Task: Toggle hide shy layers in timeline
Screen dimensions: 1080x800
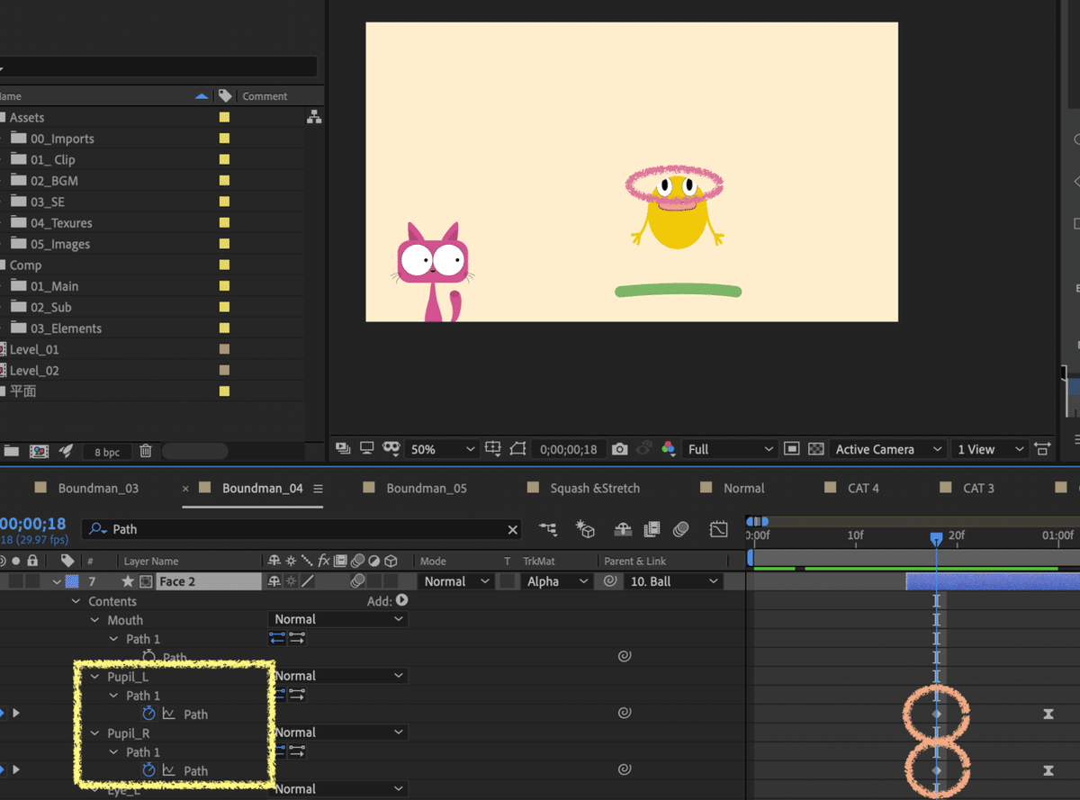Action: (623, 530)
